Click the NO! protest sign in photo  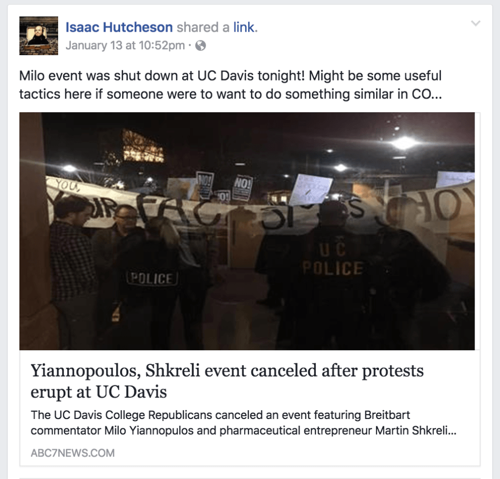pyautogui.click(x=242, y=189)
